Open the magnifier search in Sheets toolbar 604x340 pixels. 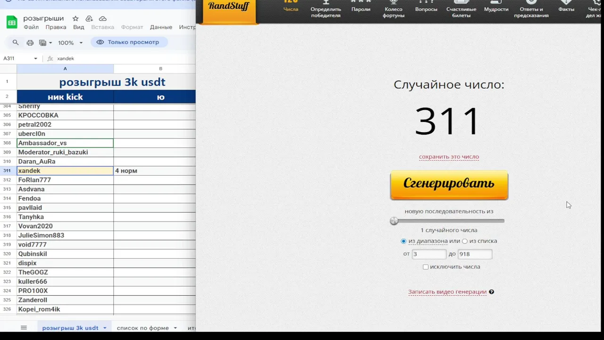click(16, 42)
